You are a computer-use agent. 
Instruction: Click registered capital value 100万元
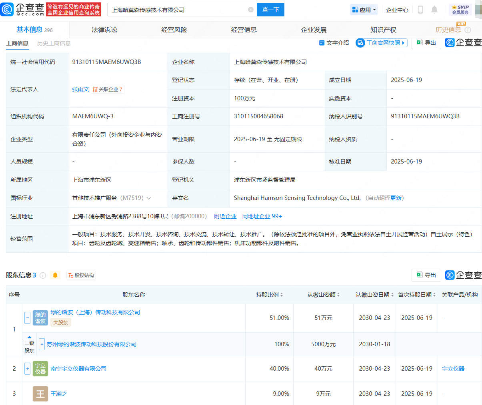pyautogui.click(x=244, y=98)
